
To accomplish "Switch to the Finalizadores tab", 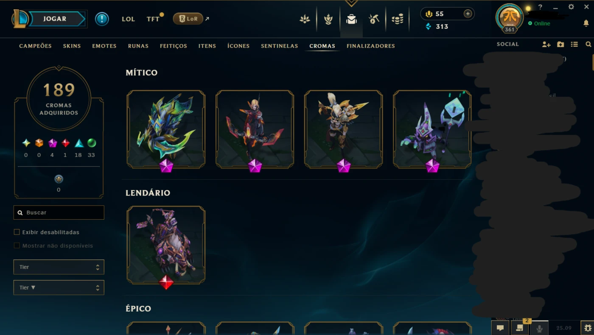I will pos(371,46).
